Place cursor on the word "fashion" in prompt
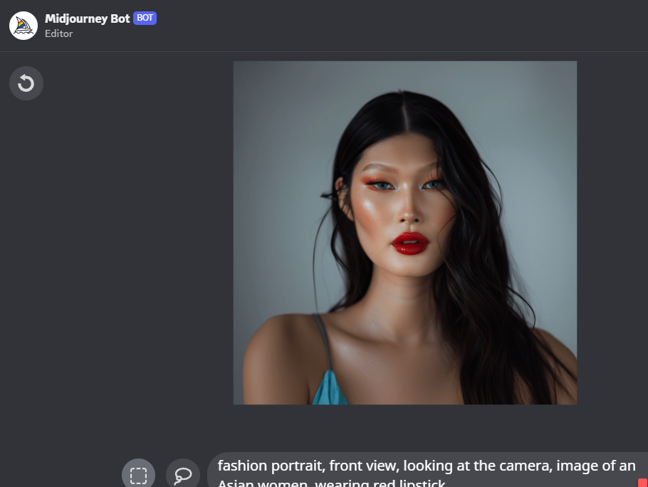The width and height of the screenshot is (648, 487). [x=242, y=466]
